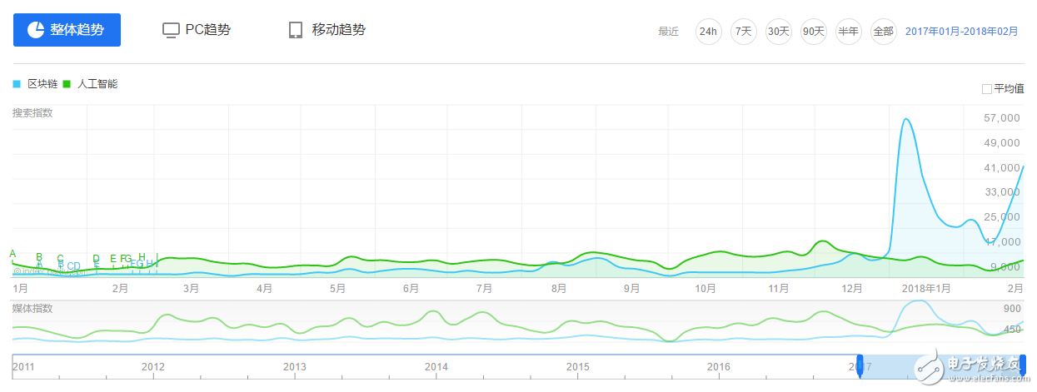Click the tablet icon beside 移动趋势
Screen dimensions: 1037x392
[x=295, y=31]
